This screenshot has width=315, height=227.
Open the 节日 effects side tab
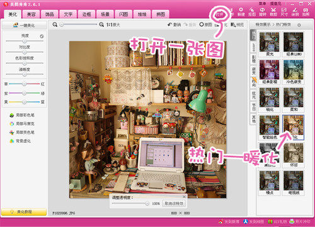point(254,107)
